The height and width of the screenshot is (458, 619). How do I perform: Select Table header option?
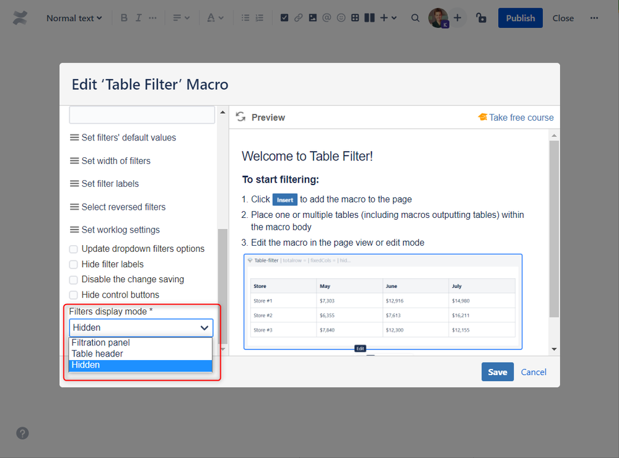tap(141, 354)
